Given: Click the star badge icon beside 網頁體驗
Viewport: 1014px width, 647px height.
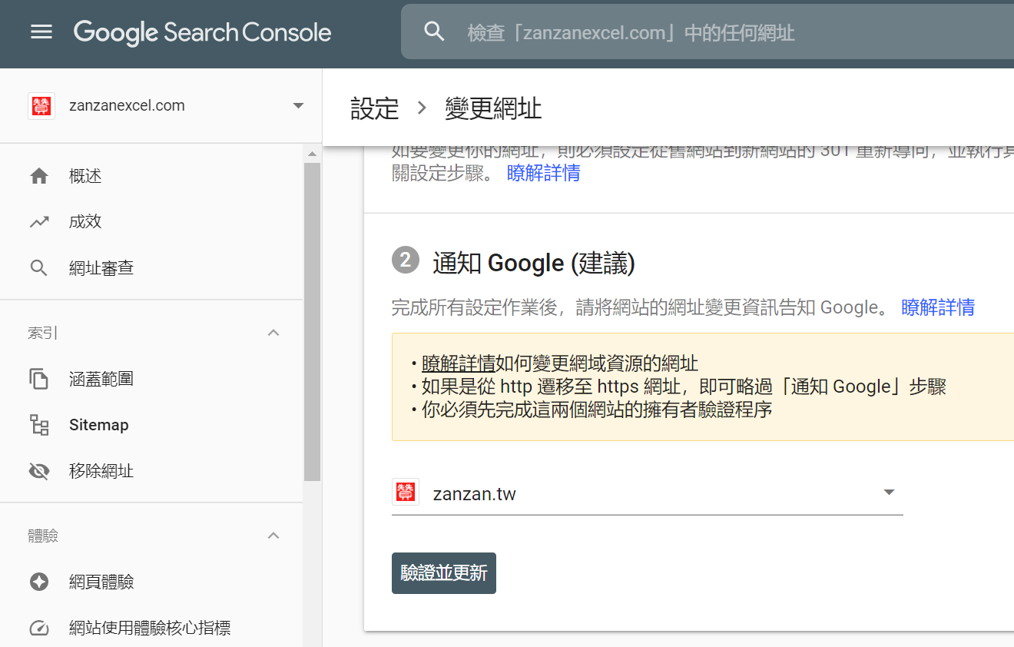Looking at the screenshot, I should point(39,582).
